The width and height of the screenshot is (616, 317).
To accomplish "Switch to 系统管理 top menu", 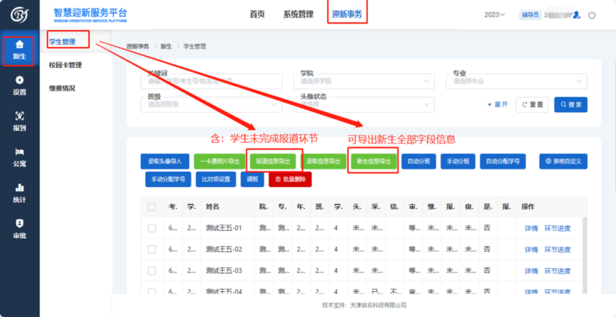I will pos(298,15).
